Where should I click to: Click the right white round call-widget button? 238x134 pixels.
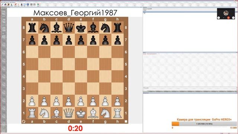pos(233,18)
